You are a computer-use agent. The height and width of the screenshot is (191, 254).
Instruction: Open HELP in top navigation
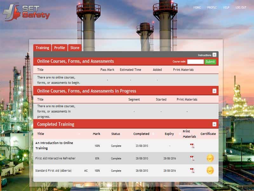[x=226, y=7]
